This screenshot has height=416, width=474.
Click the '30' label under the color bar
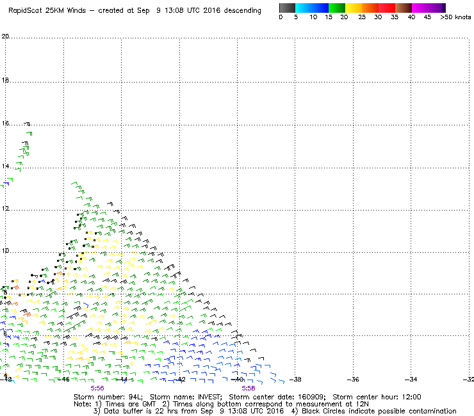tap(378, 17)
